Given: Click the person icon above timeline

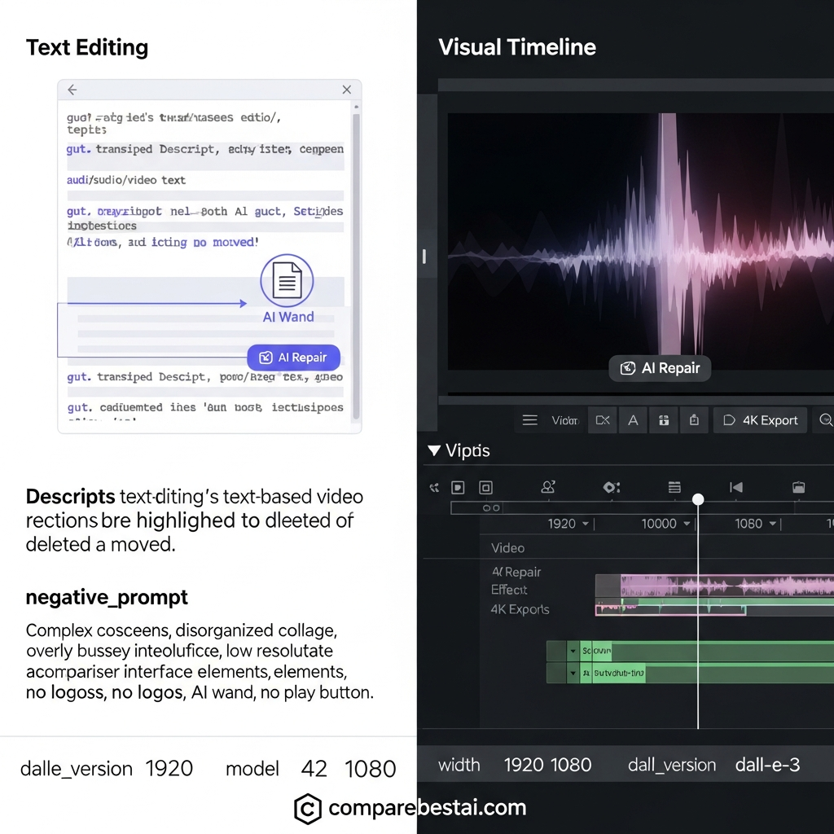Looking at the screenshot, I should [548, 487].
